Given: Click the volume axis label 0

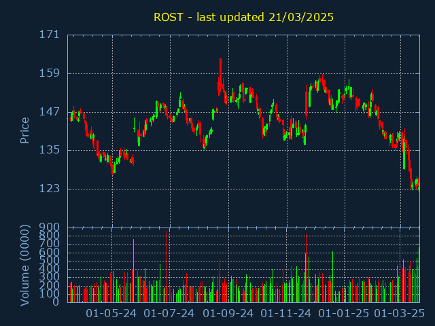Looking at the screenshot, I should (56, 302).
